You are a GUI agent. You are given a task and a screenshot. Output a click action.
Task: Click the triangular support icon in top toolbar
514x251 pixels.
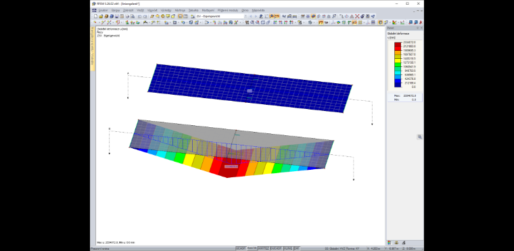pos(352,16)
